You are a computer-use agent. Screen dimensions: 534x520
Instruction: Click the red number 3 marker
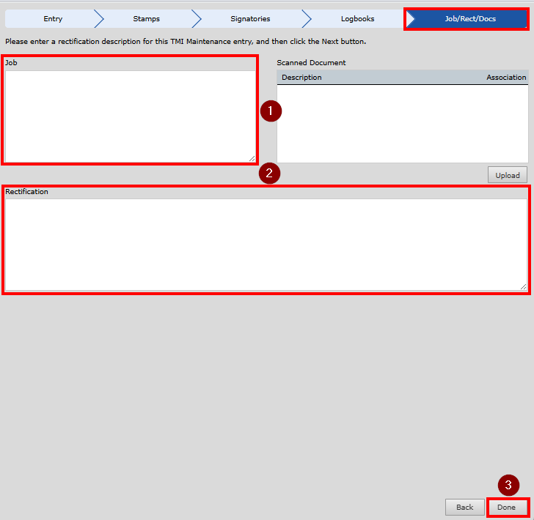pos(508,485)
